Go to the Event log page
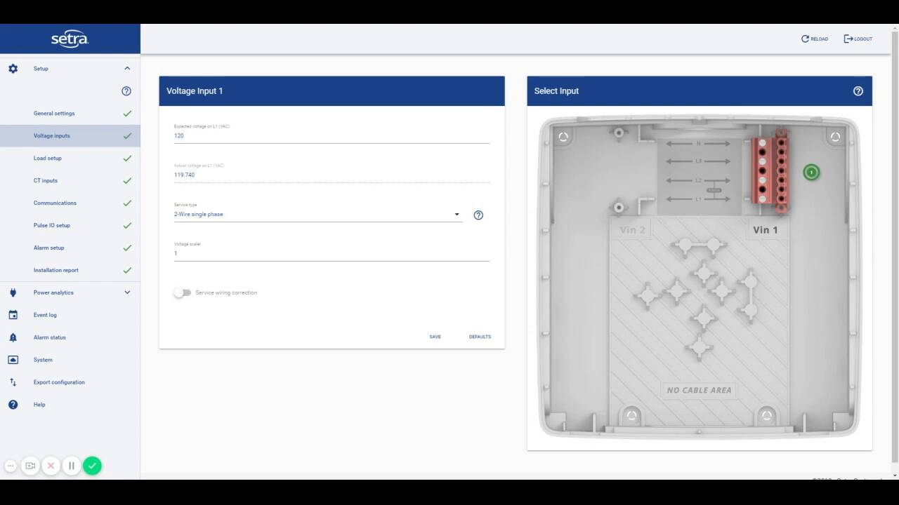Viewport: 899px width, 505px height. pyautogui.click(x=45, y=315)
